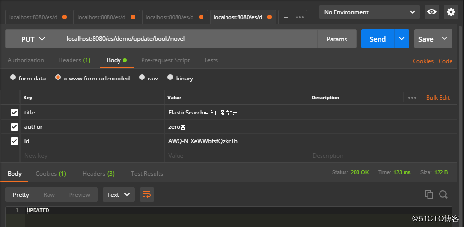464x227 pixels.
Task: Toggle line wrap in response viewer
Action: (x=146, y=194)
